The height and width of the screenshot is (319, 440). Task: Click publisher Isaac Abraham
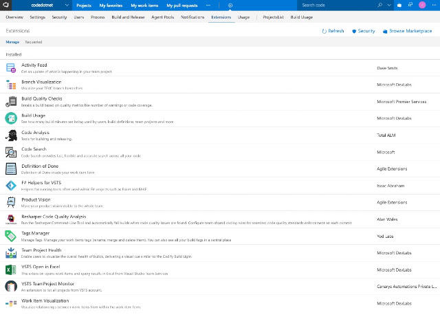tap(390, 186)
